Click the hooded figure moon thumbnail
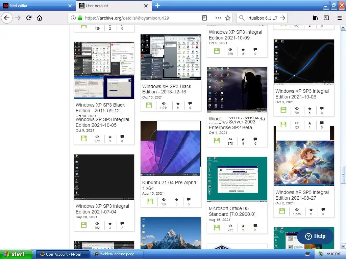Image resolution: width=346 pixels, height=259 pixels. pyautogui.click(x=237, y=90)
